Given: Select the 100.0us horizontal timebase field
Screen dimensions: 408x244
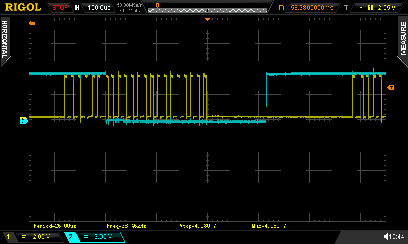Looking at the screenshot, I should click(98, 8).
